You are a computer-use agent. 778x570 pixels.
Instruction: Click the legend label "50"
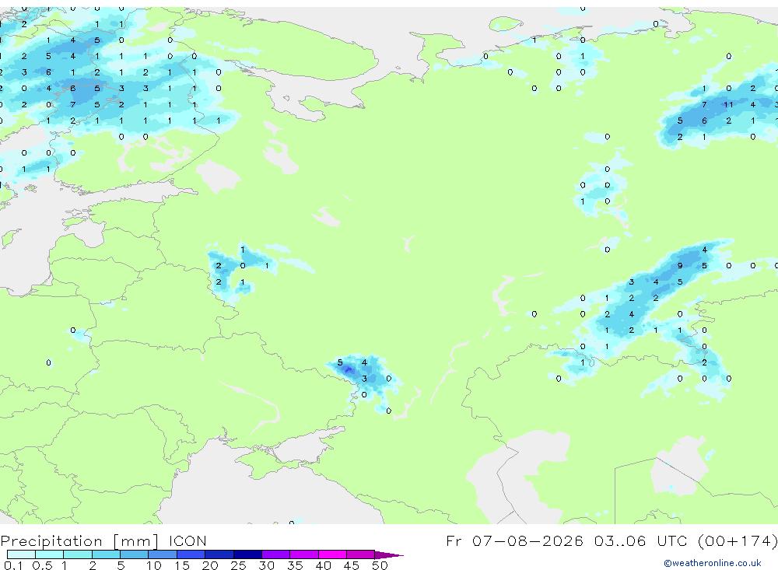(380, 565)
